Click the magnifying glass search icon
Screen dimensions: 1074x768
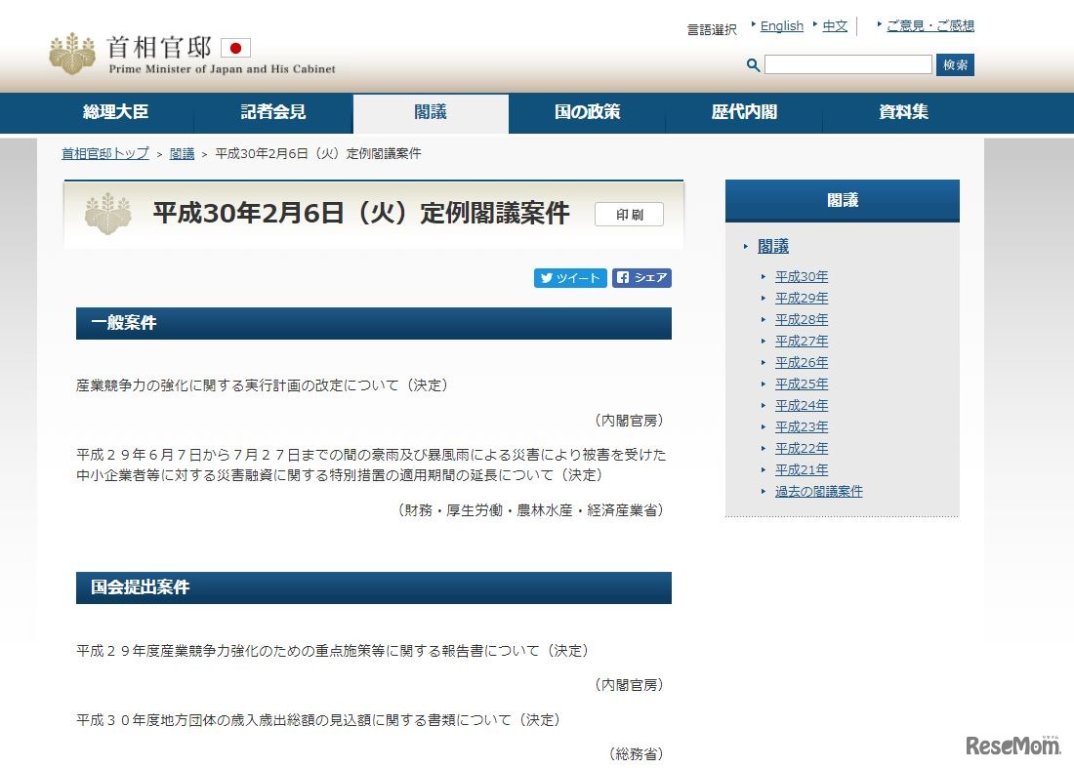[x=752, y=64]
